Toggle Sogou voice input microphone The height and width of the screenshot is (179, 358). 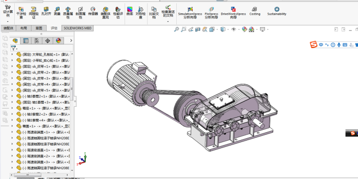pos(339,45)
